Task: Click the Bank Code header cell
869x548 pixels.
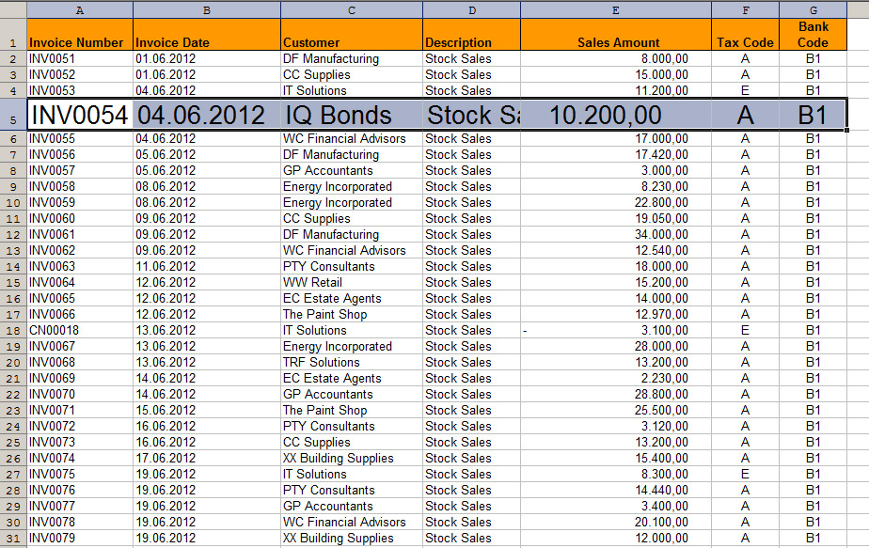Action: tap(813, 35)
